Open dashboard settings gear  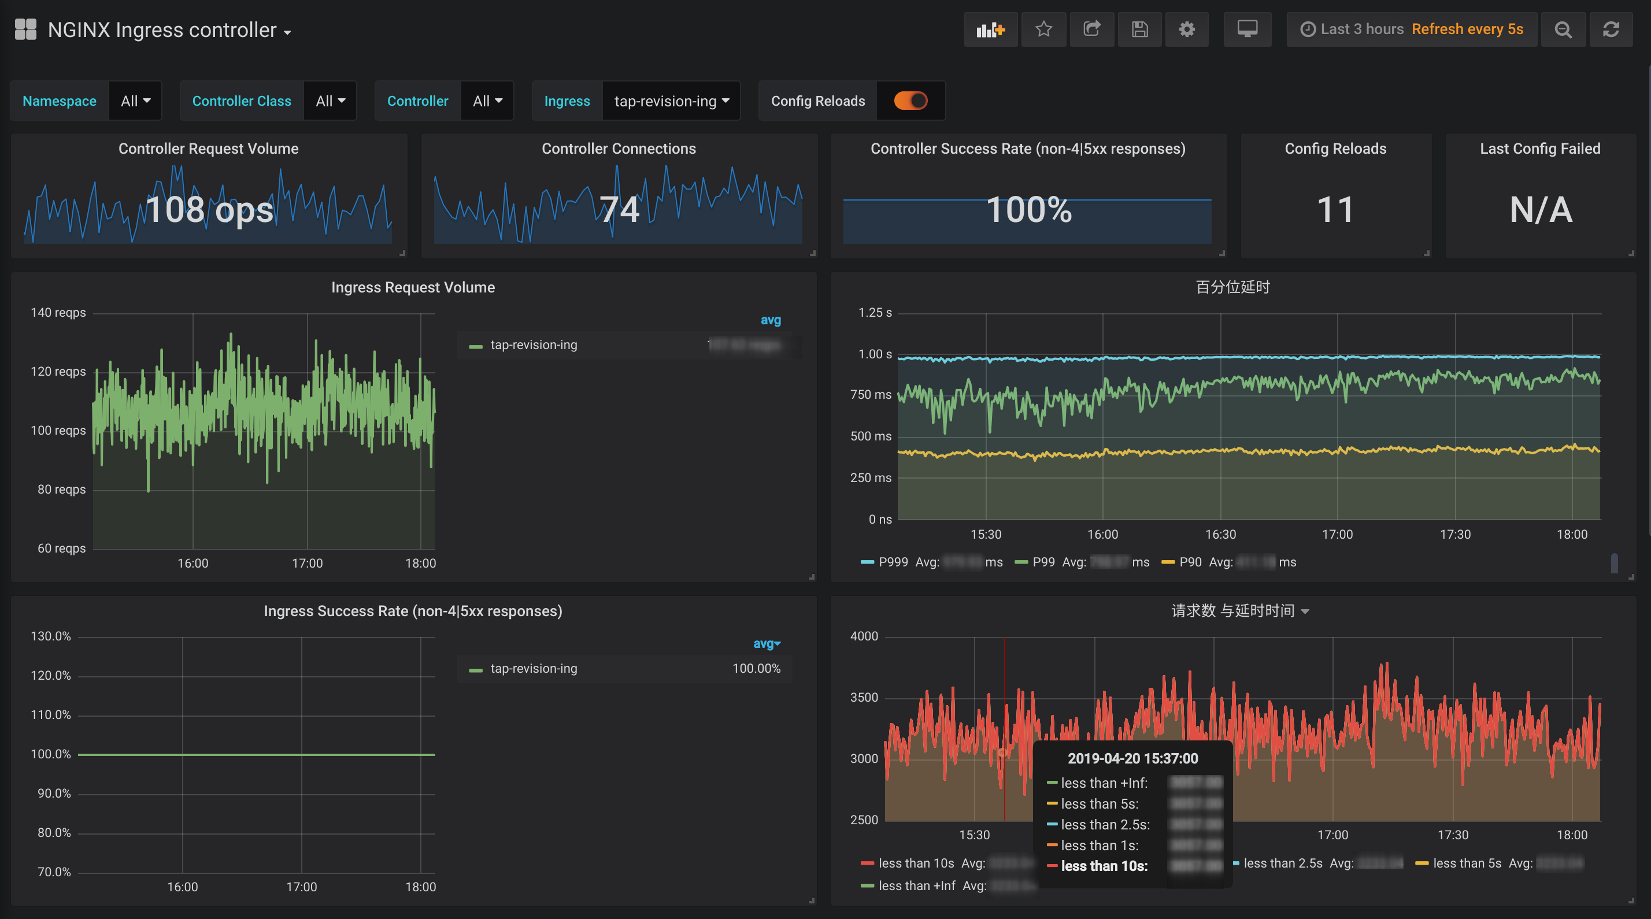1187,29
